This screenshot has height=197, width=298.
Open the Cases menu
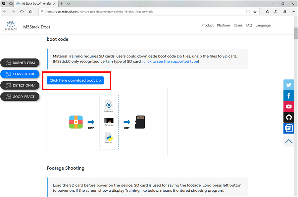pos(238,25)
